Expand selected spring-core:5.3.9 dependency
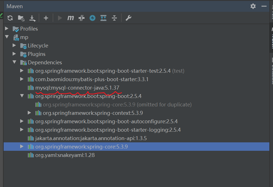The width and height of the screenshot is (273, 187). pyautogui.click(x=22, y=147)
